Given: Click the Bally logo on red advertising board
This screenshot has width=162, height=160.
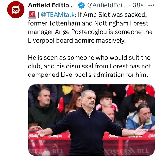Looking at the screenshot, I should (x=33, y=136).
